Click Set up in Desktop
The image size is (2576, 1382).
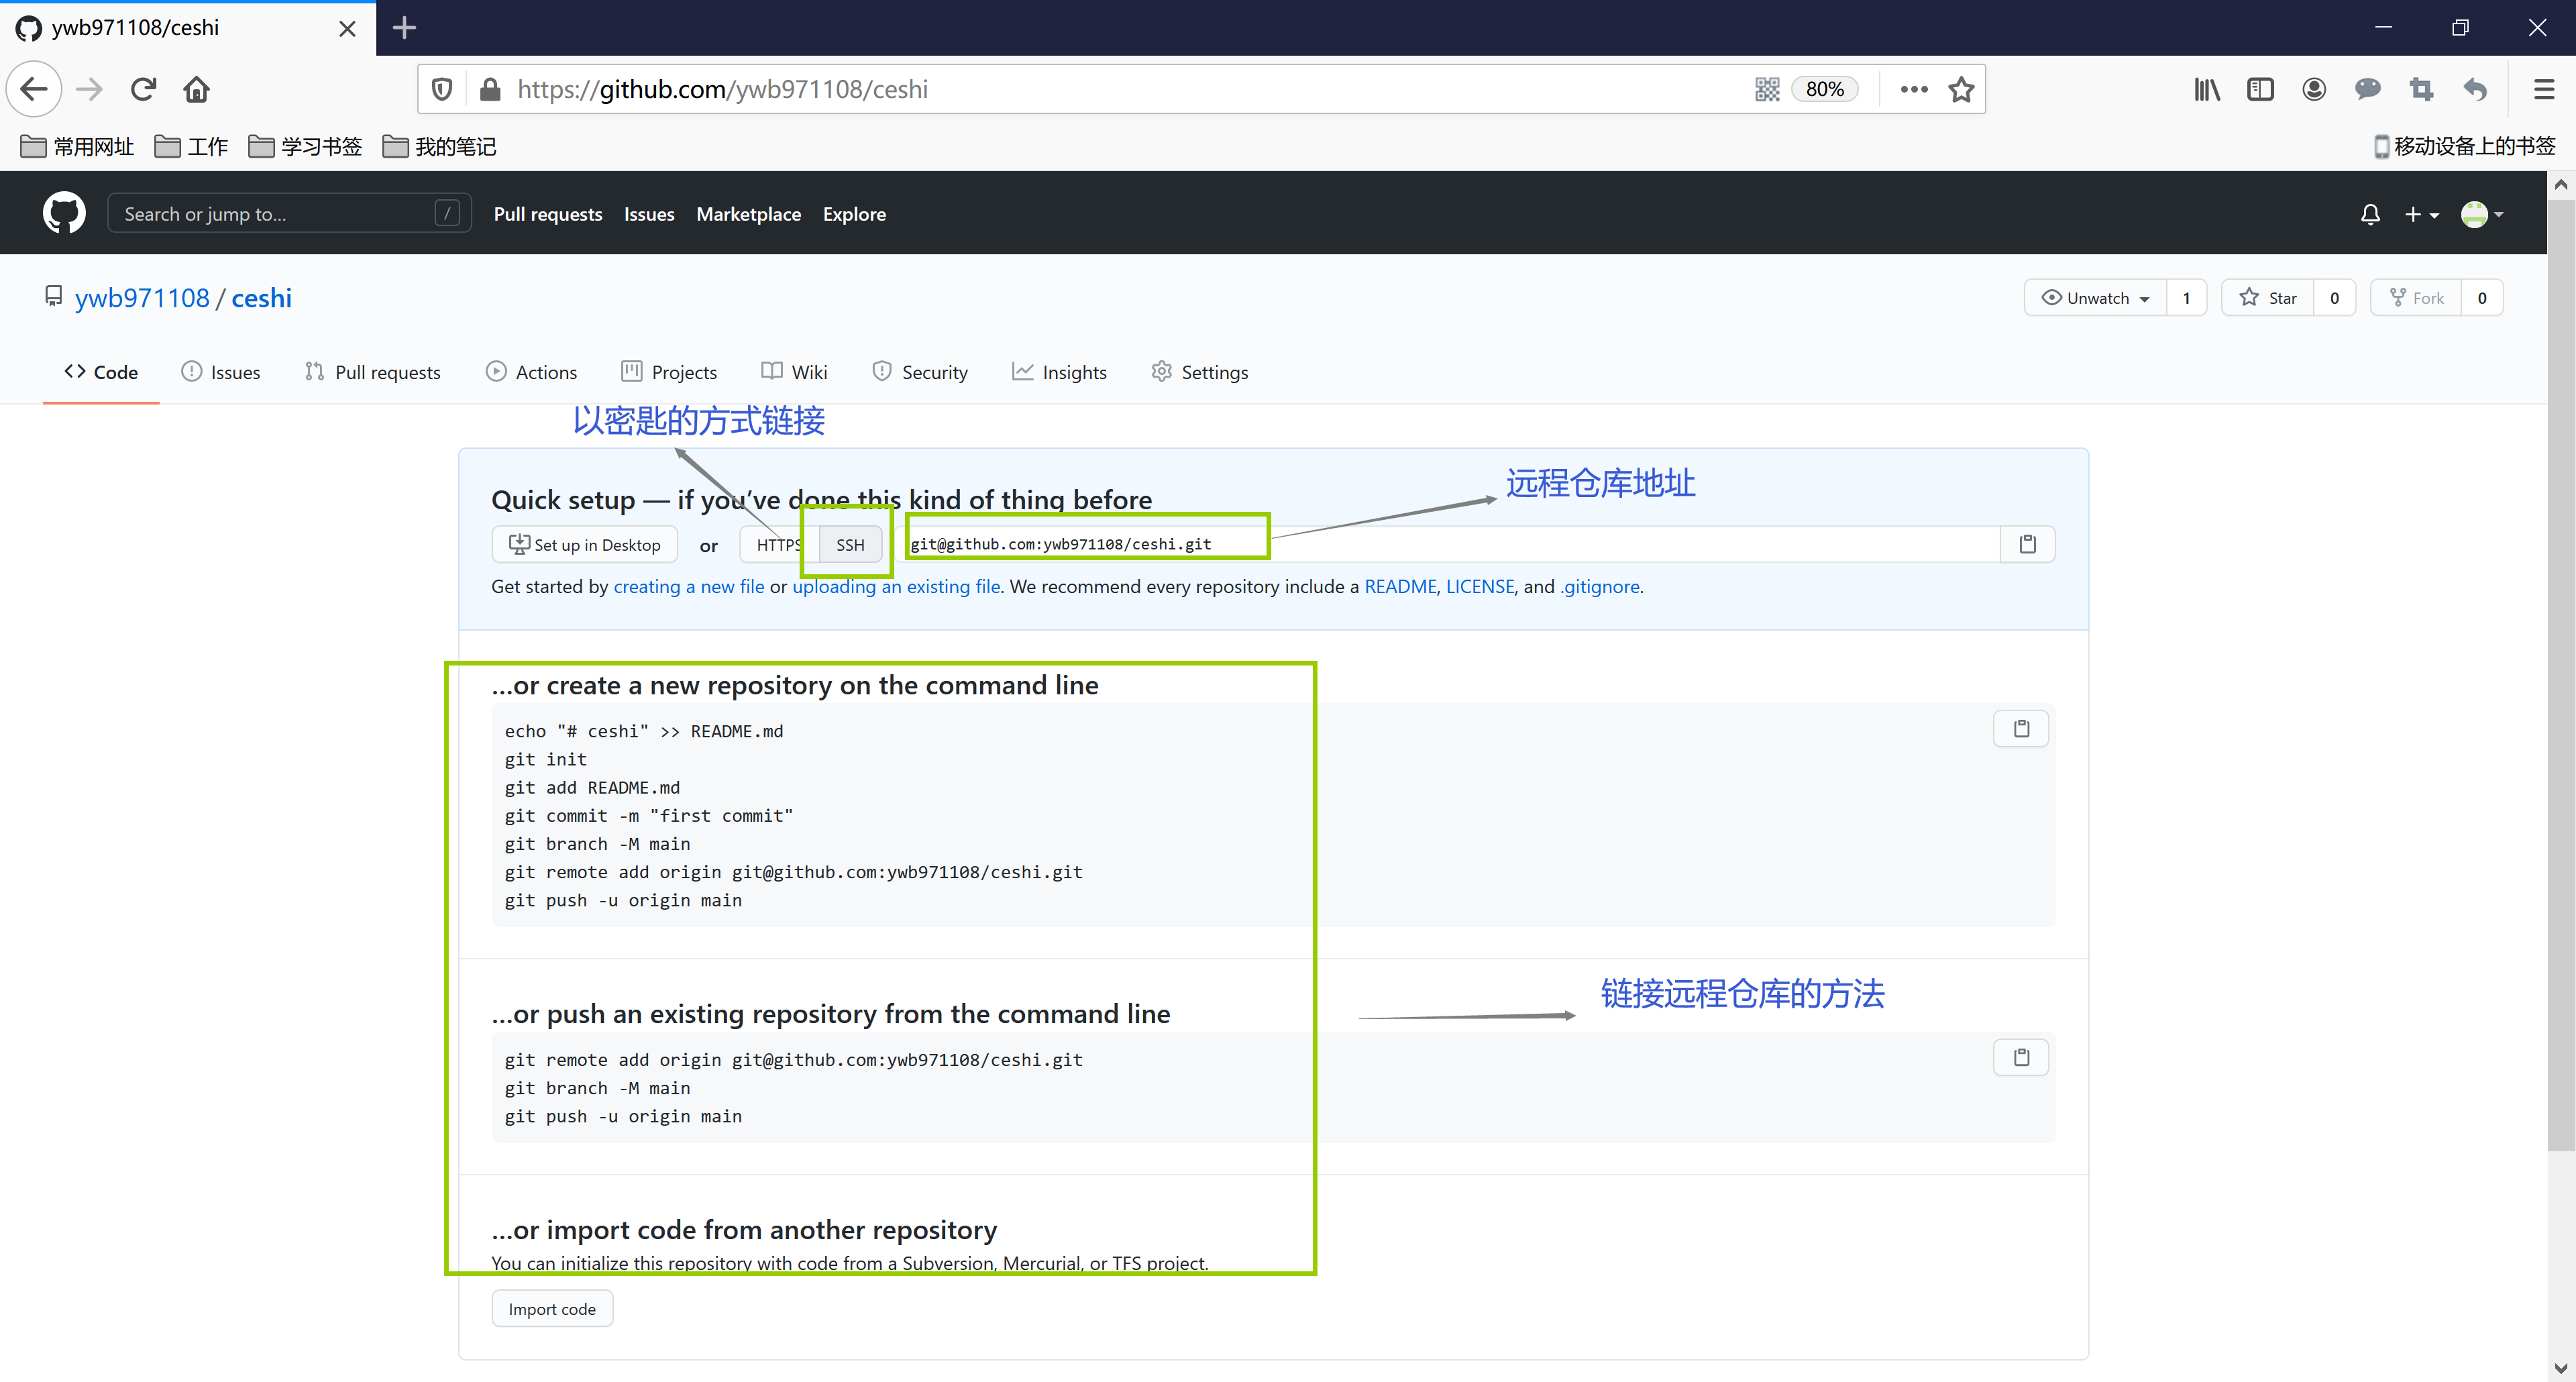[584, 544]
